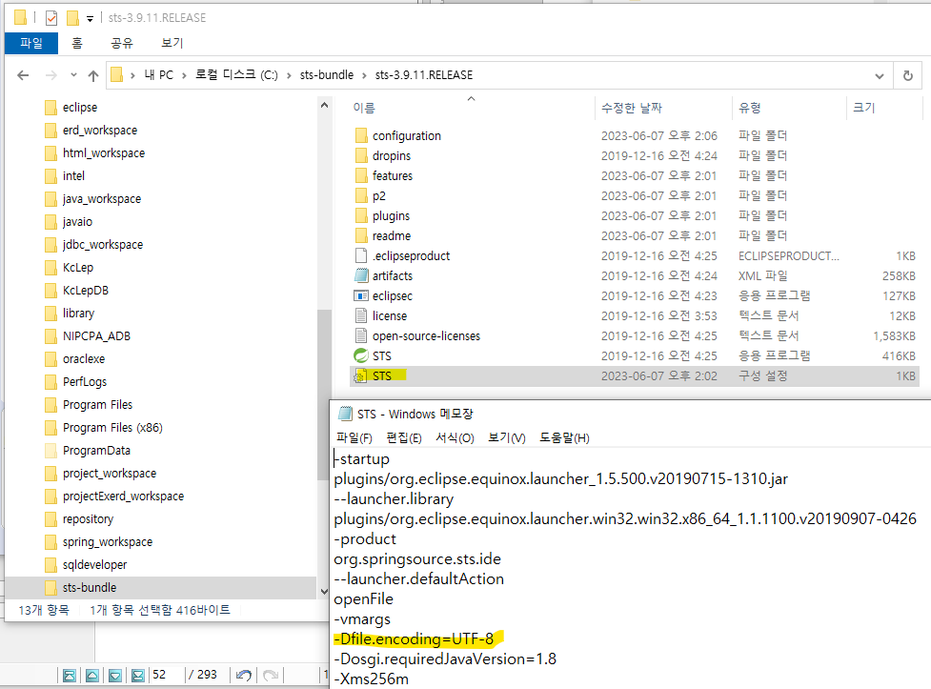Go back with the Explorer back arrow
The height and width of the screenshot is (689, 931).
pos(23,75)
